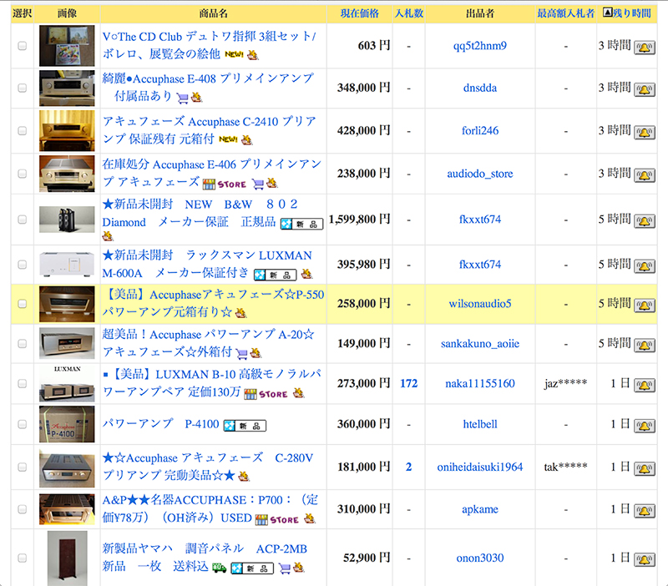Viewport: 668px width, 586px height.
Task: Open seller audiodo_store profile link
Action: click(x=480, y=174)
